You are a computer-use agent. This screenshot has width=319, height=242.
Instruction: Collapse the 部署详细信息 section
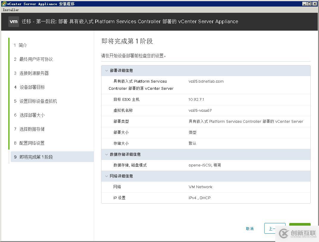(x=107, y=71)
